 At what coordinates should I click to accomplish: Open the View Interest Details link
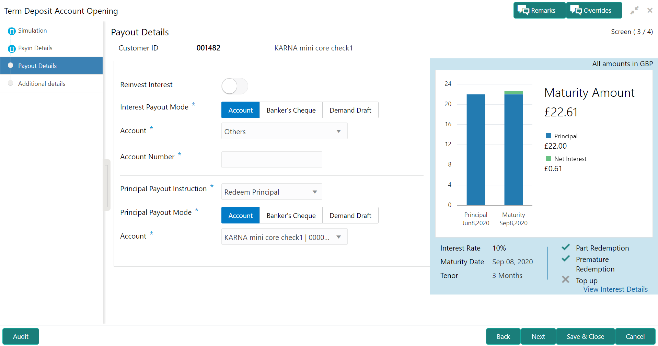tap(615, 289)
